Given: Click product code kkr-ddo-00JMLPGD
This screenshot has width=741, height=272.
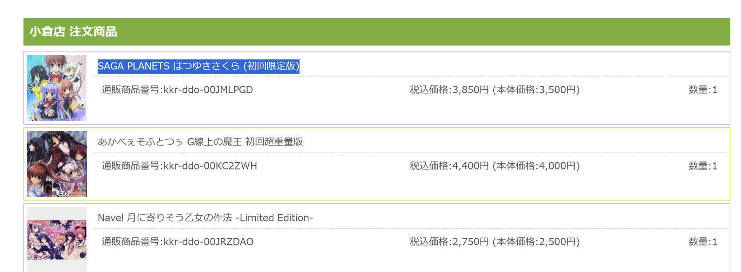Looking at the screenshot, I should coord(208,90).
